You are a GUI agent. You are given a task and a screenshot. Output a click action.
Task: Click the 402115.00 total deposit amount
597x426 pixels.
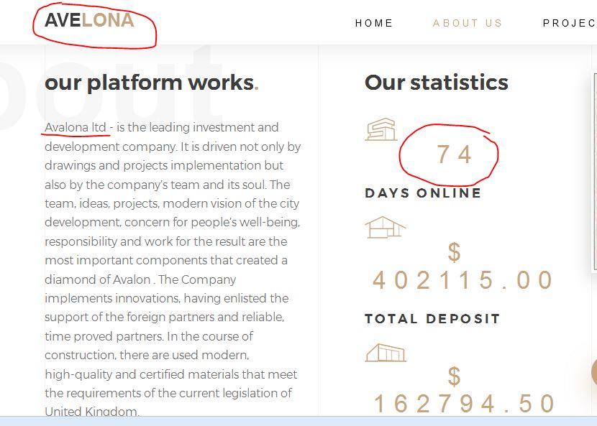[x=463, y=280]
